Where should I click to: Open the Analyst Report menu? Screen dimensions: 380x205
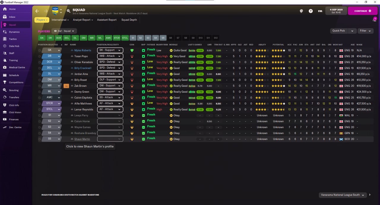click(x=83, y=20)
